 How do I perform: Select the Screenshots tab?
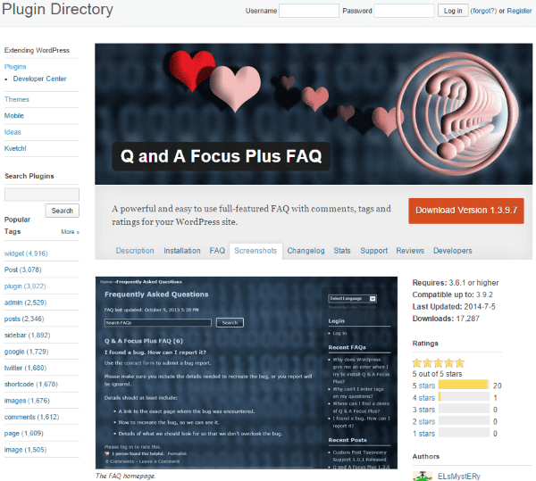(x=255, y=251)
